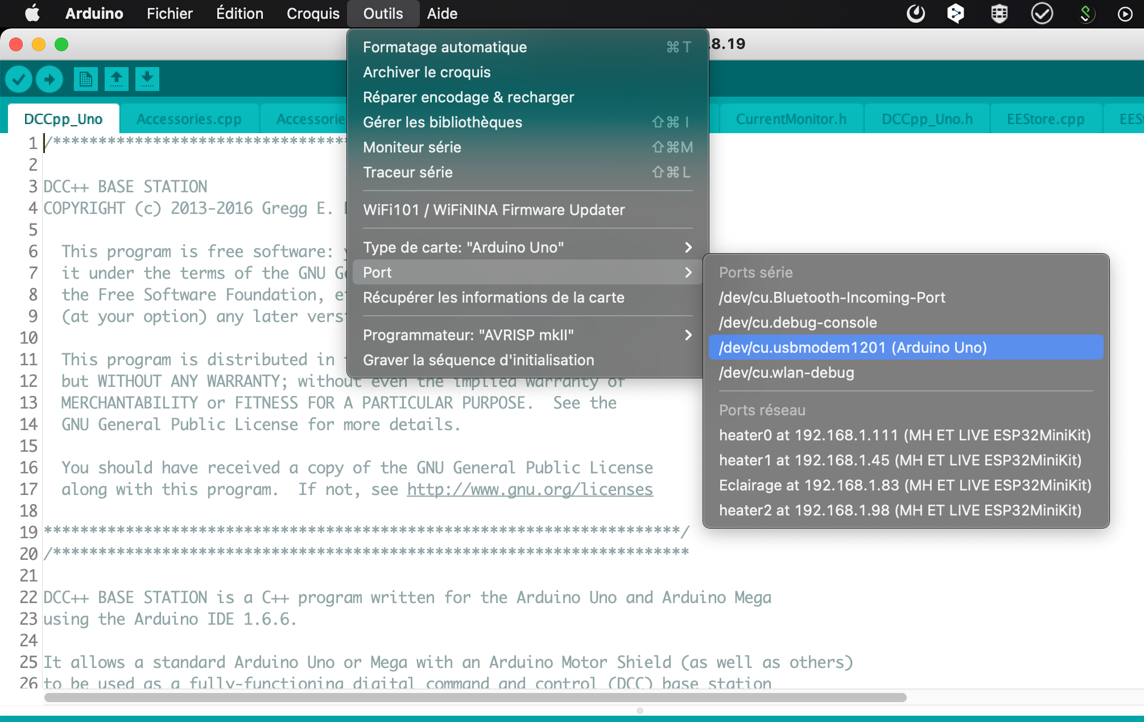Create a new sketch with the document icon
Screen dimensions: 1144x722
click(x=86, y=79)
